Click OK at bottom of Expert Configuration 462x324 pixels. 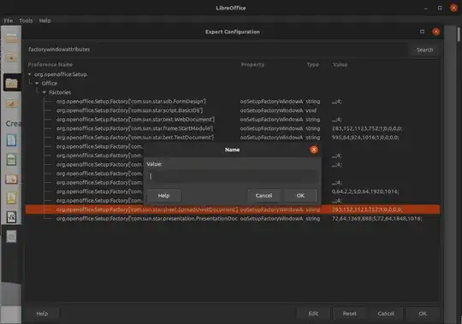[423, 314]
